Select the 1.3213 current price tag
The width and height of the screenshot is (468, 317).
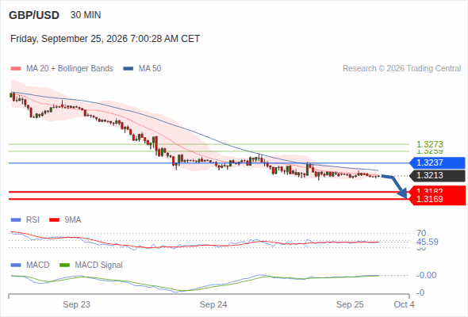coord(437,175)
